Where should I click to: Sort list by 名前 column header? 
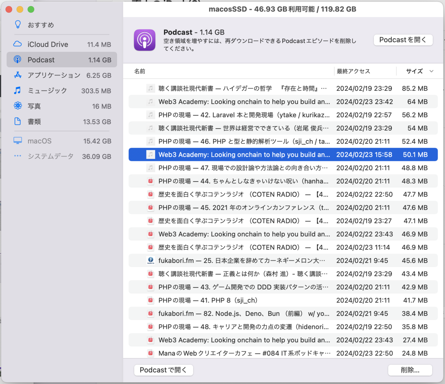click(139, 71)
